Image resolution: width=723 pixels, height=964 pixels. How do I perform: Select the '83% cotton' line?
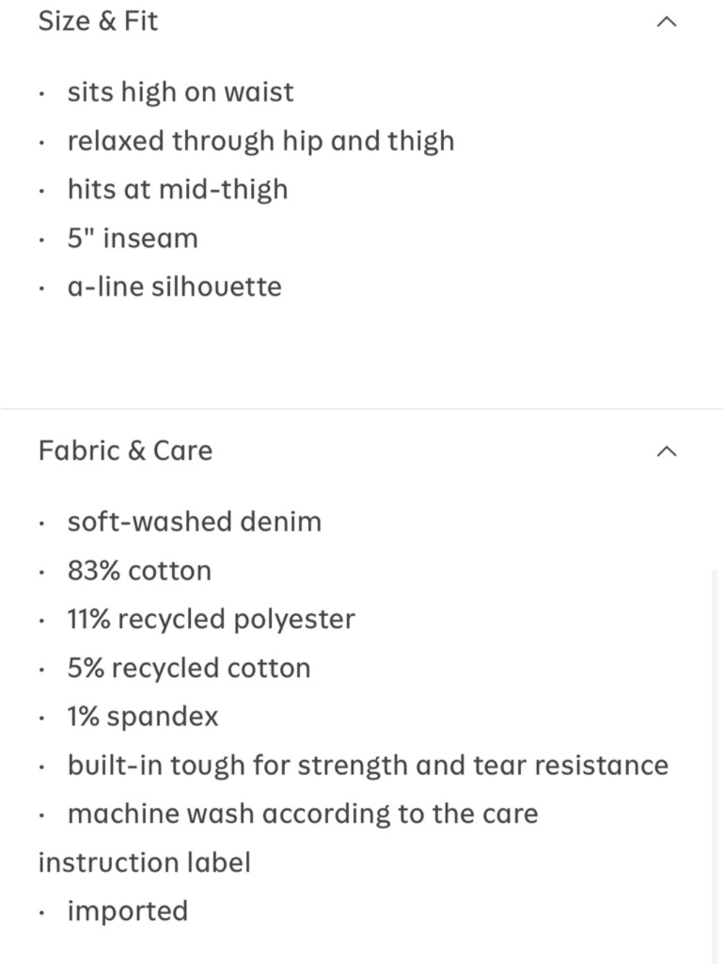click(139, 571)
